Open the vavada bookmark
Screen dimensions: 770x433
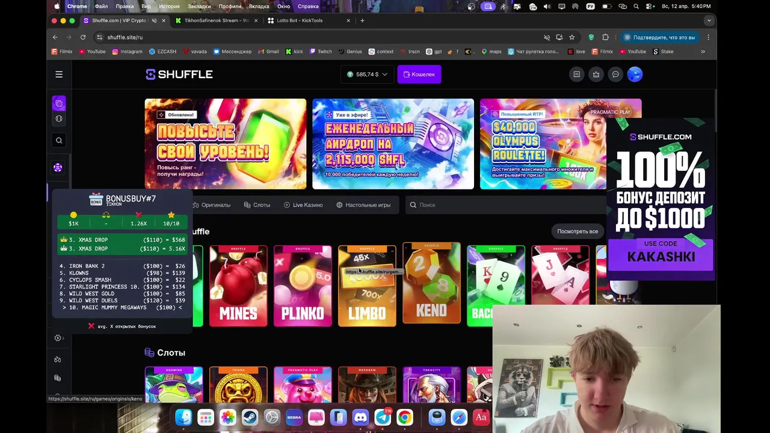[195, 52]
